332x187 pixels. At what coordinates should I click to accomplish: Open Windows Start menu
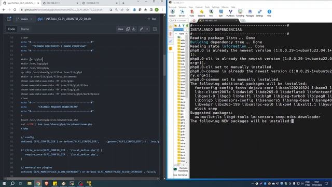4,183
